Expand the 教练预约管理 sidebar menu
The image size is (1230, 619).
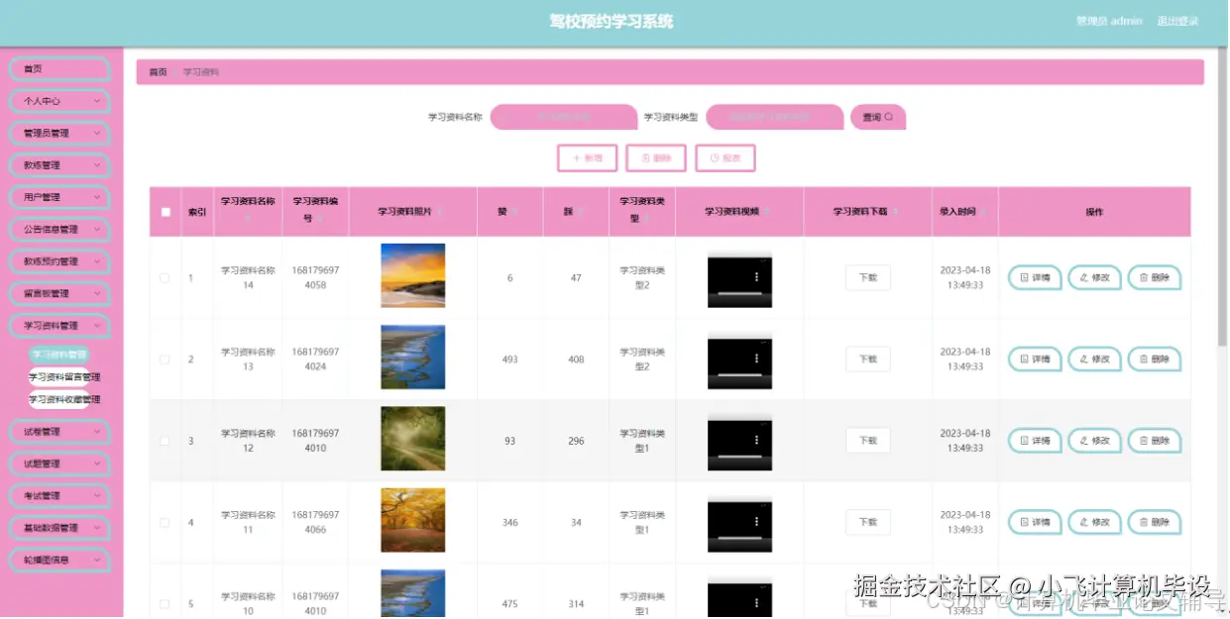click(x=59, y=261)
